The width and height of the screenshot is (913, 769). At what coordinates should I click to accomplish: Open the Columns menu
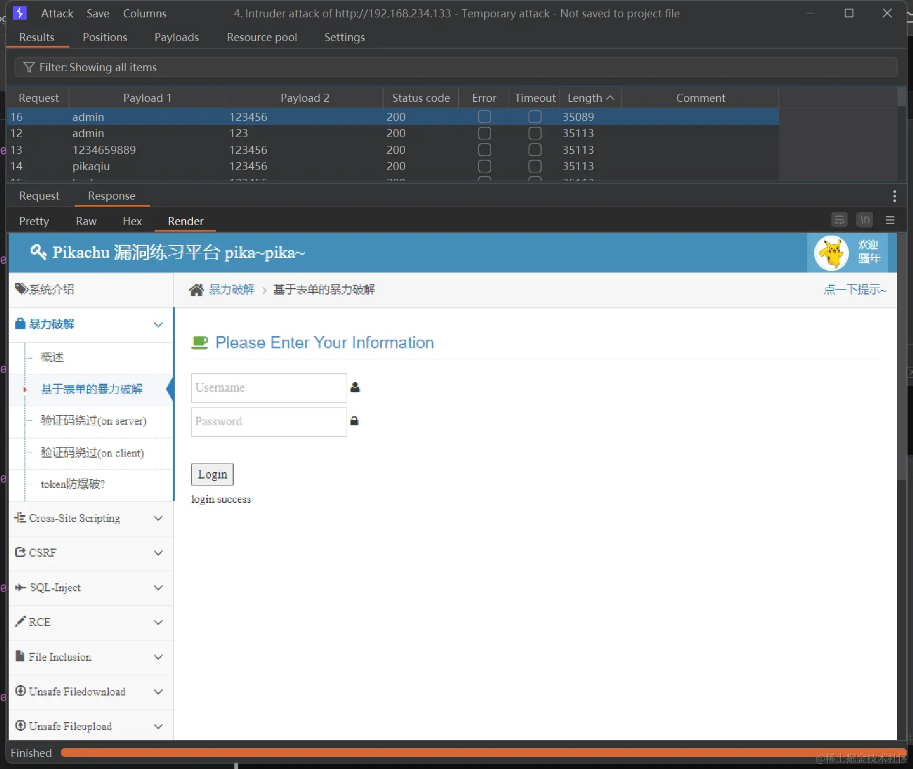coord(145,13)
